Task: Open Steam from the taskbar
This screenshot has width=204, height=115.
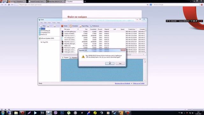Action: pyautogui.click(x=115, y=113)
